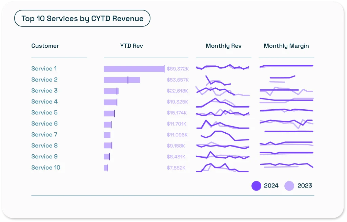The width and height of the screenshot is (347, 222).
Task: Click the Top 10 Services by CYTD Revenue title
Action: (82, 19)
